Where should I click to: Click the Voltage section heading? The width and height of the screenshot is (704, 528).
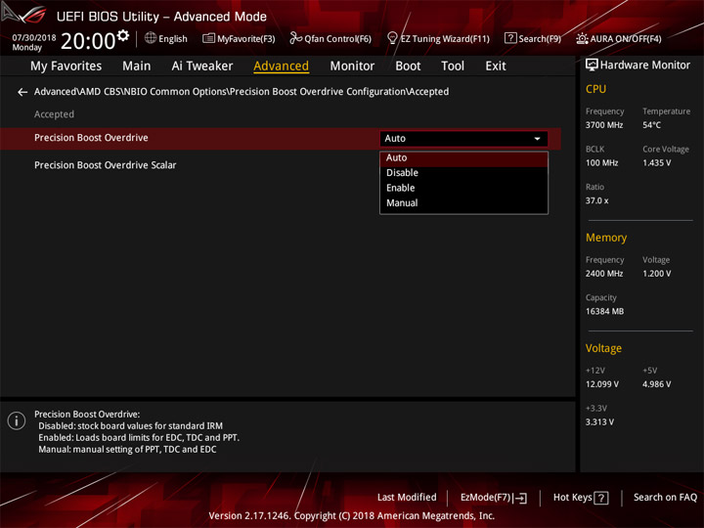pyautogui.click(x=603, y=348)
